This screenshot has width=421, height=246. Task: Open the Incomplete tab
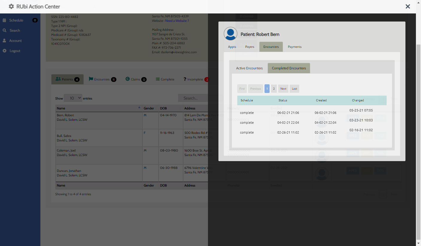tap(195, 80)
